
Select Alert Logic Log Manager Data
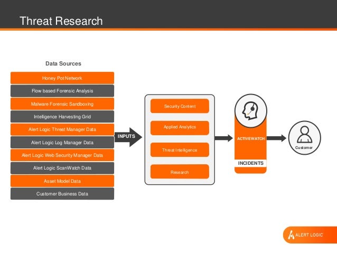[62, 142]
